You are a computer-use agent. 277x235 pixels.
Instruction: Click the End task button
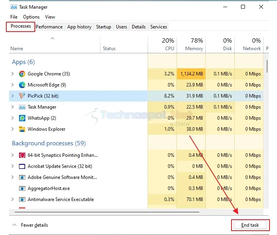tap(250, 225)
